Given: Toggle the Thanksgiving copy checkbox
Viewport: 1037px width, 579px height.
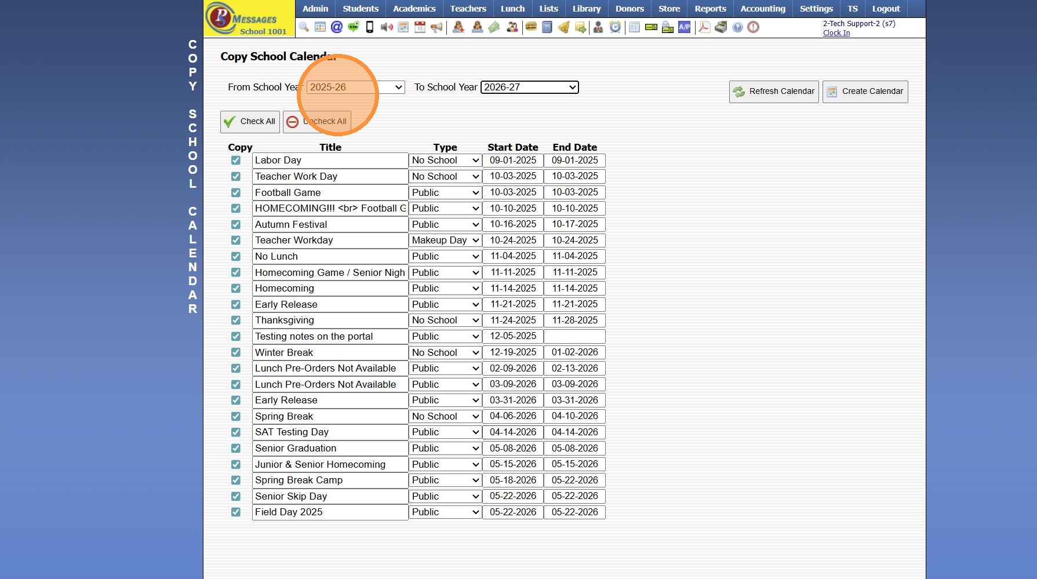Looking at the screenshot, I should [236, 321].
